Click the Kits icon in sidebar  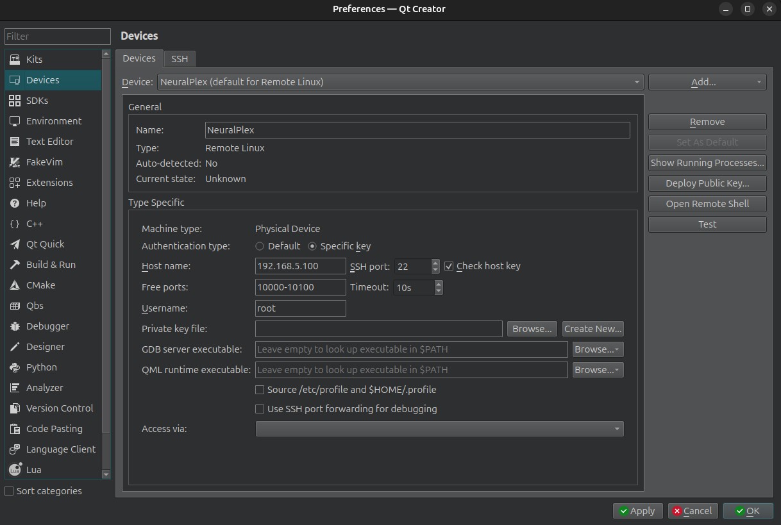(15, 60)
